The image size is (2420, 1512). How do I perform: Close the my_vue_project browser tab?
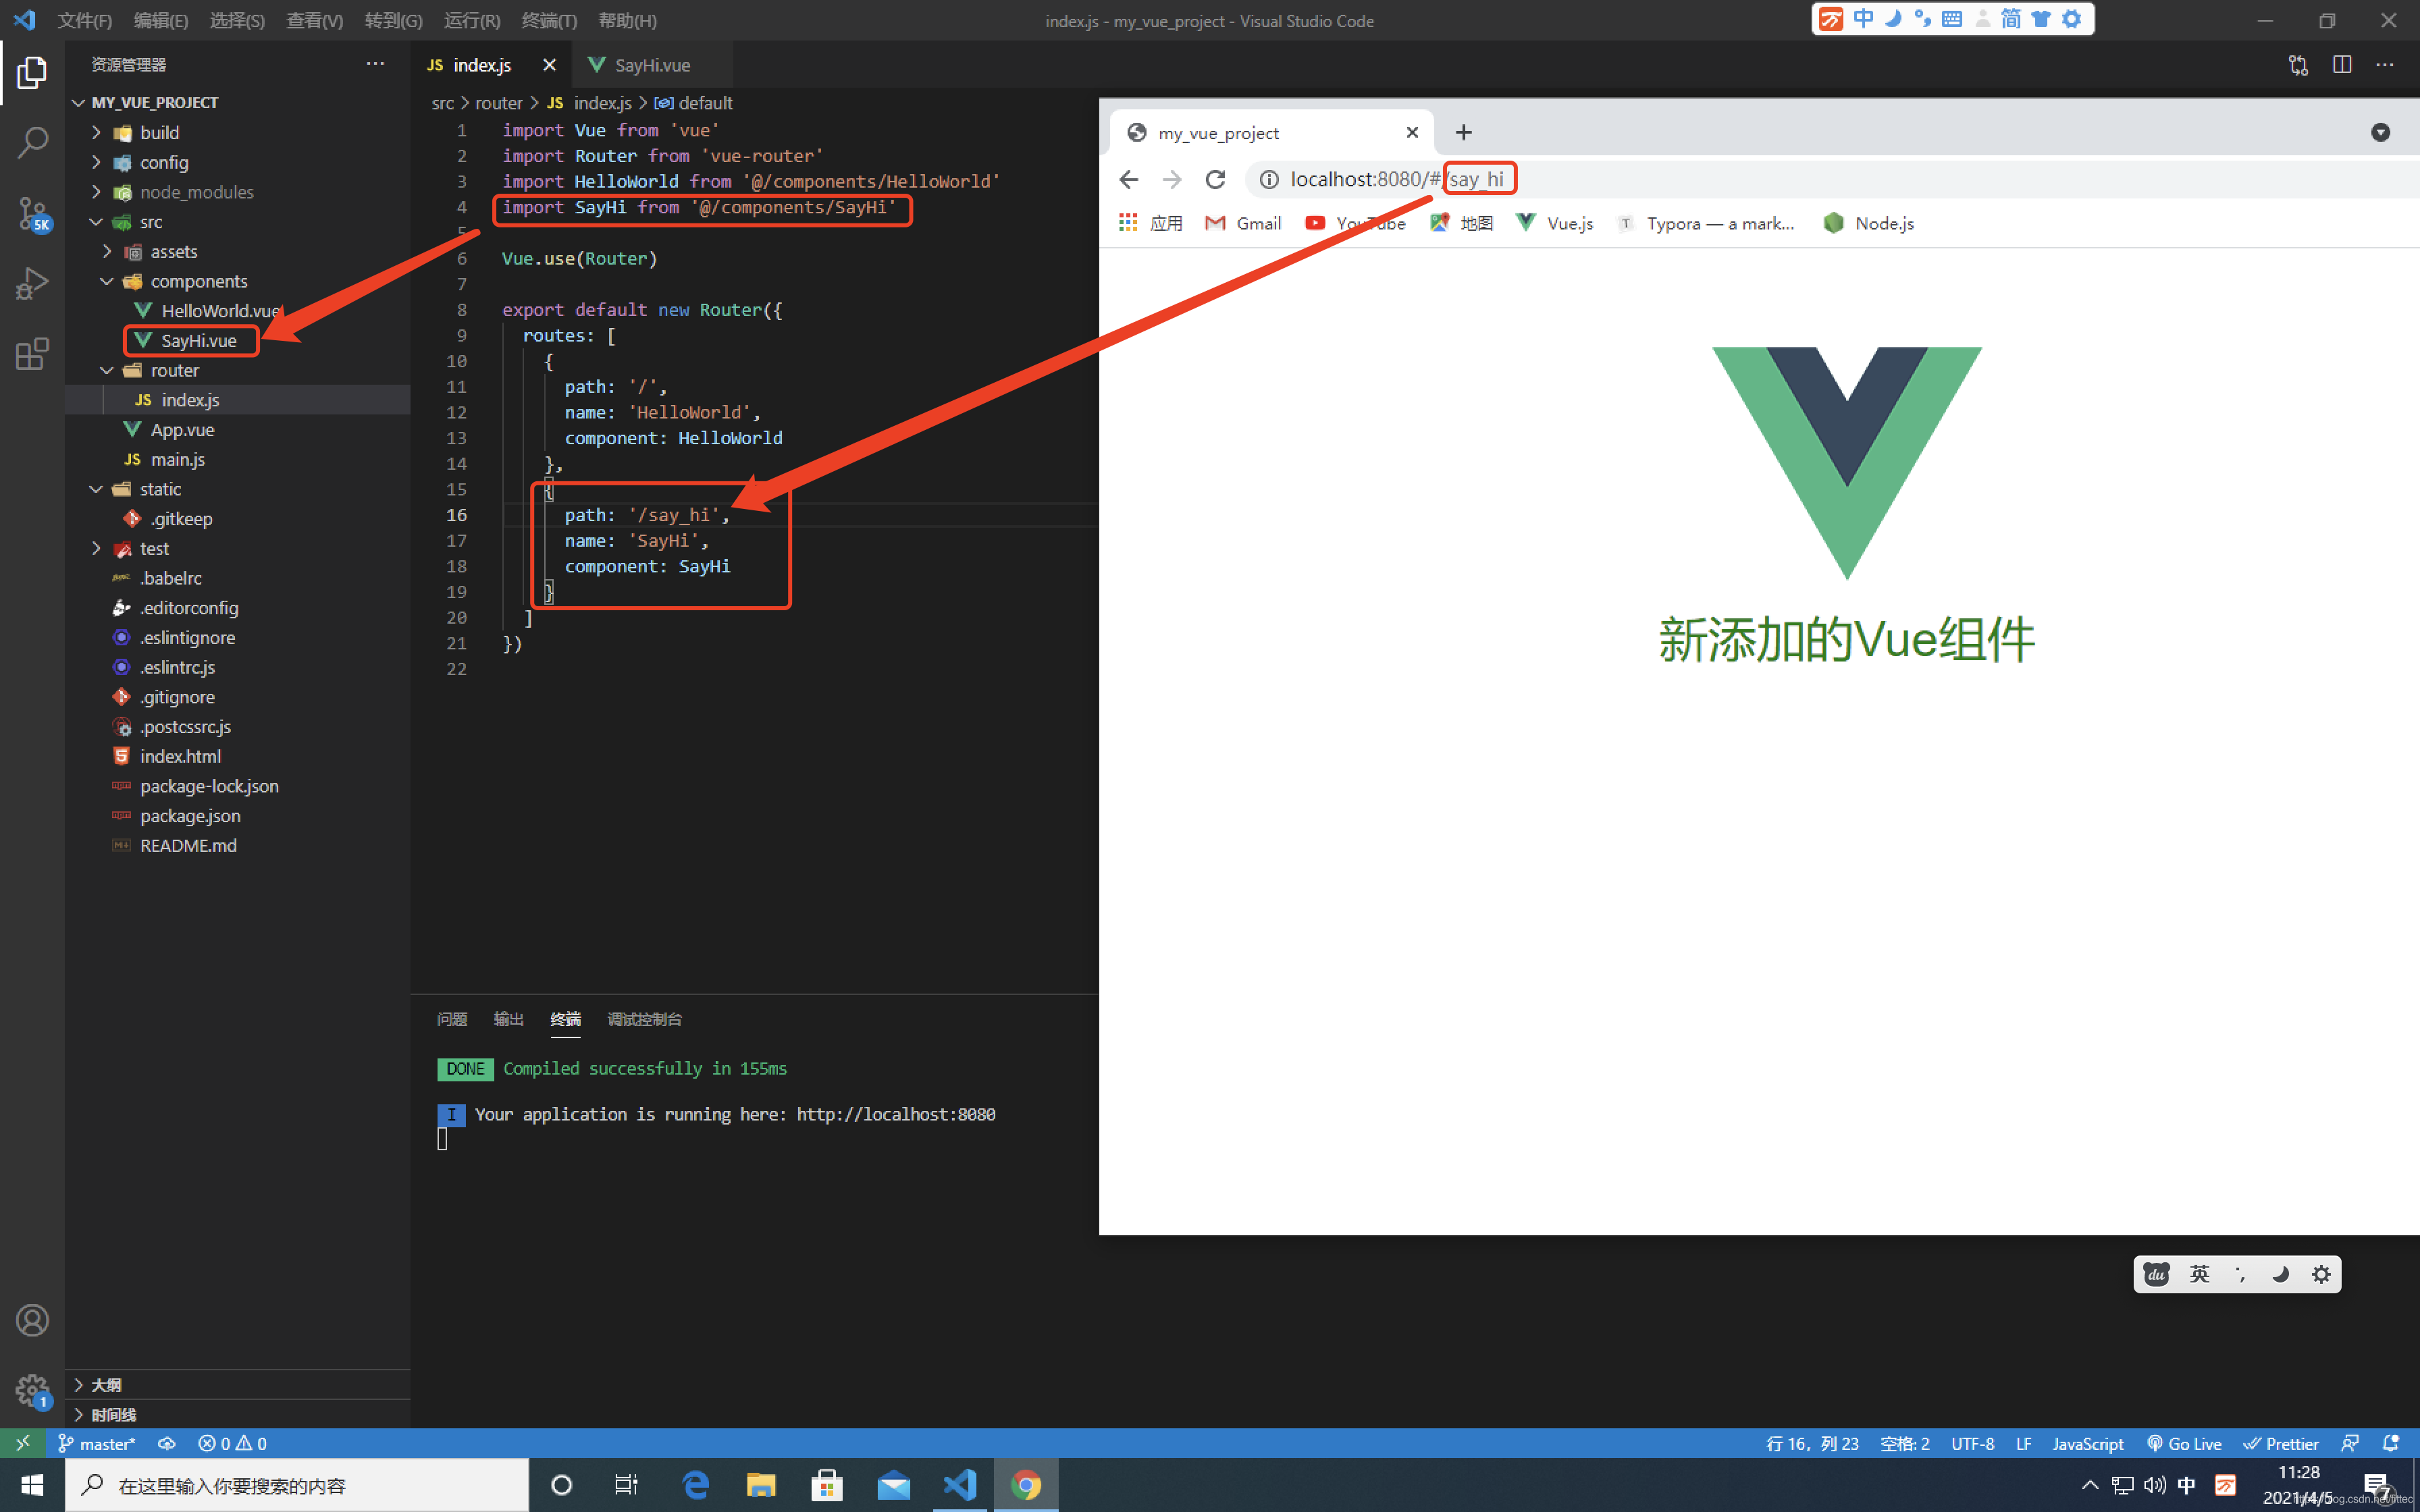point(1412,132)
